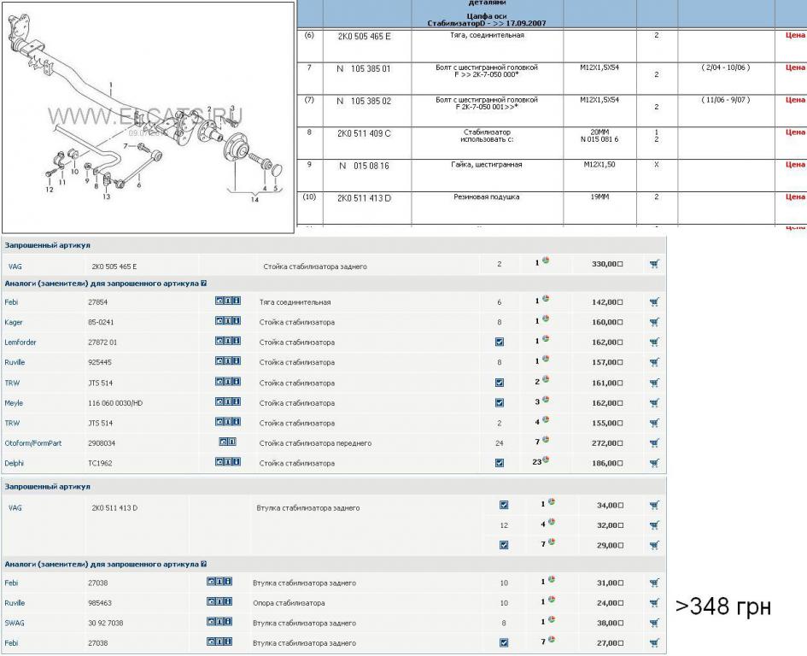Toggle checkbox in TRW row priced 161,00

pos(500,384)
